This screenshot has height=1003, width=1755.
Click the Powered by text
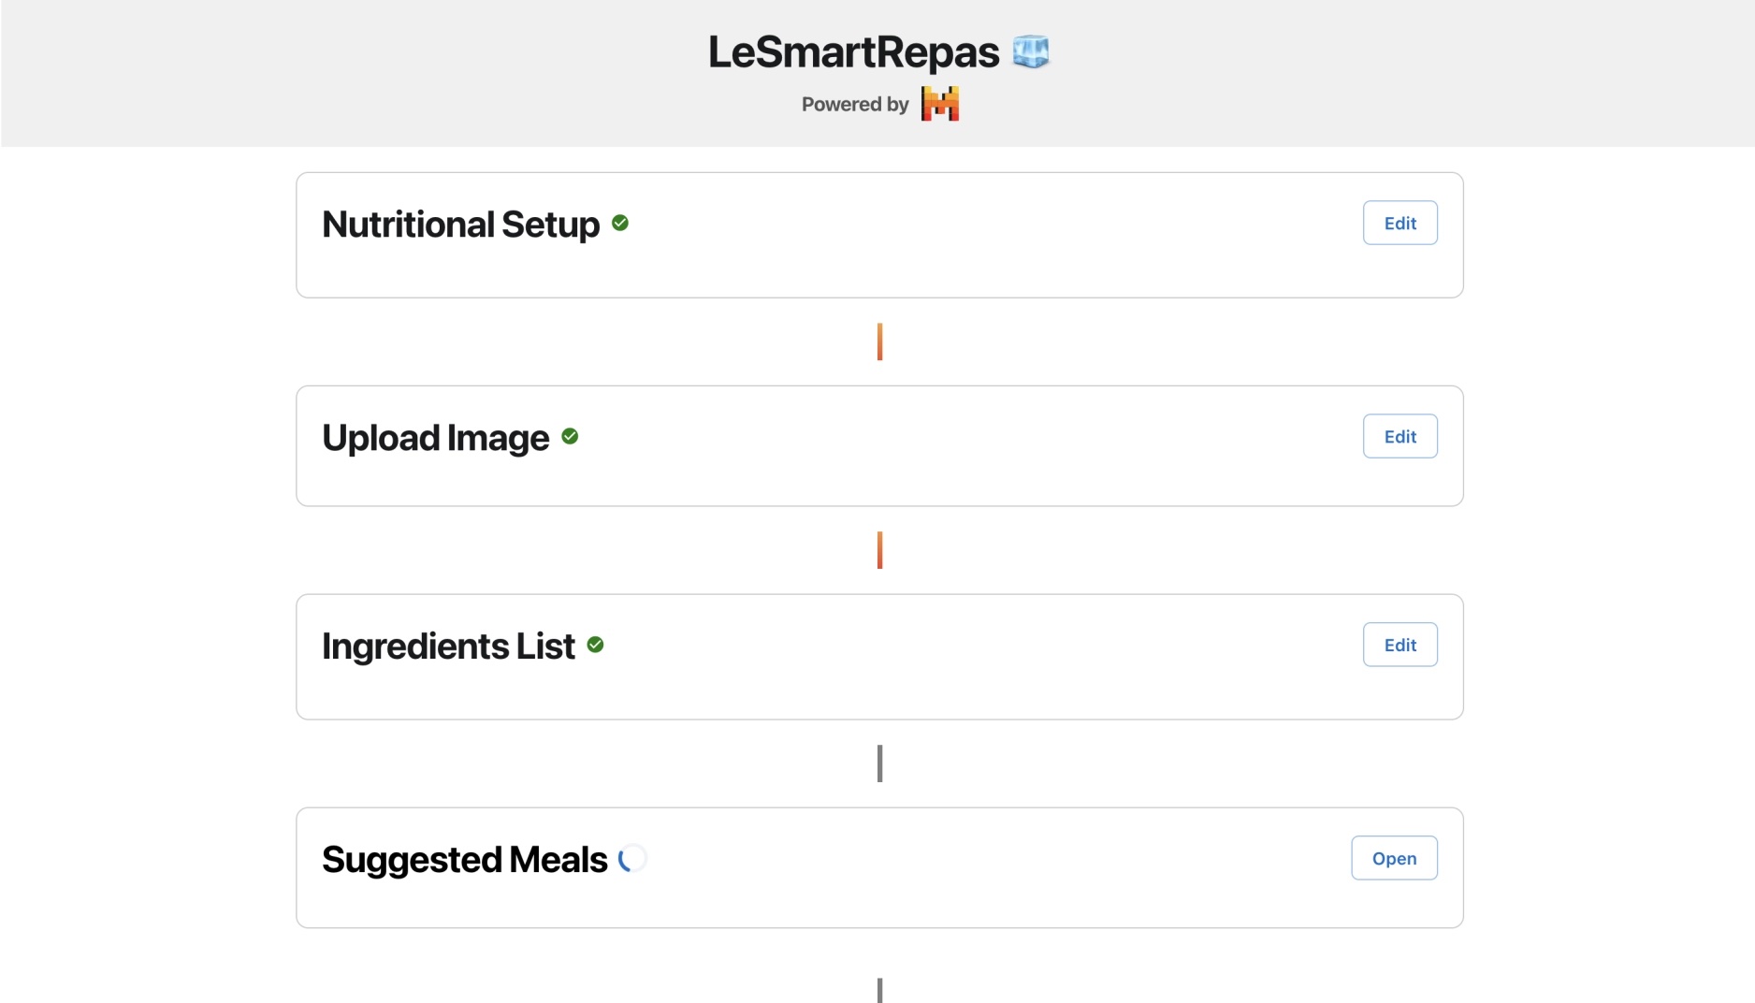coord(855,105)
